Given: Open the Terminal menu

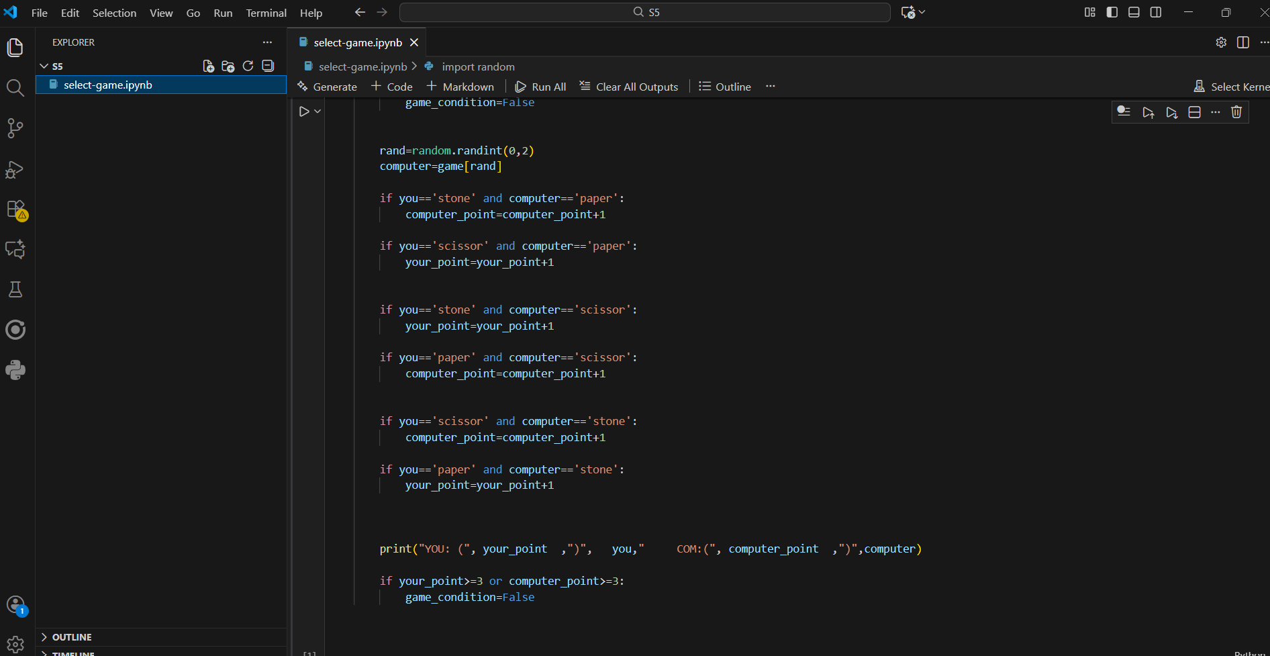Looking at the screenshot, I should (266, 13).
